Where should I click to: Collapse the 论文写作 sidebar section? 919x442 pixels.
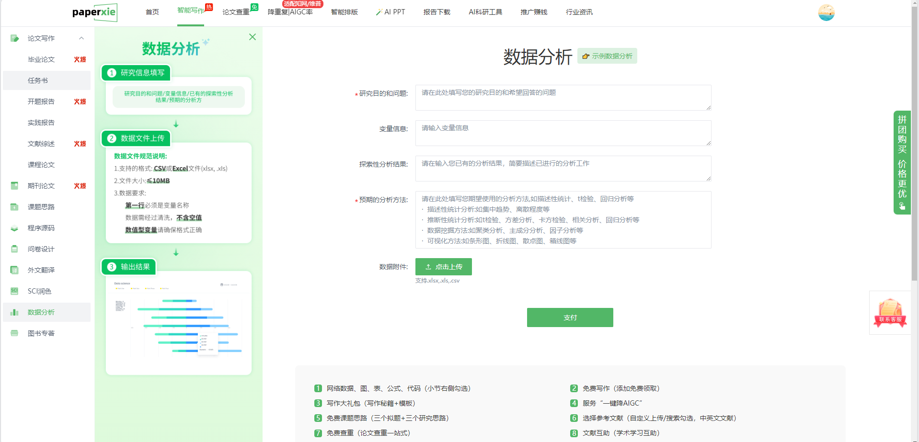click(x=81, y=38)
